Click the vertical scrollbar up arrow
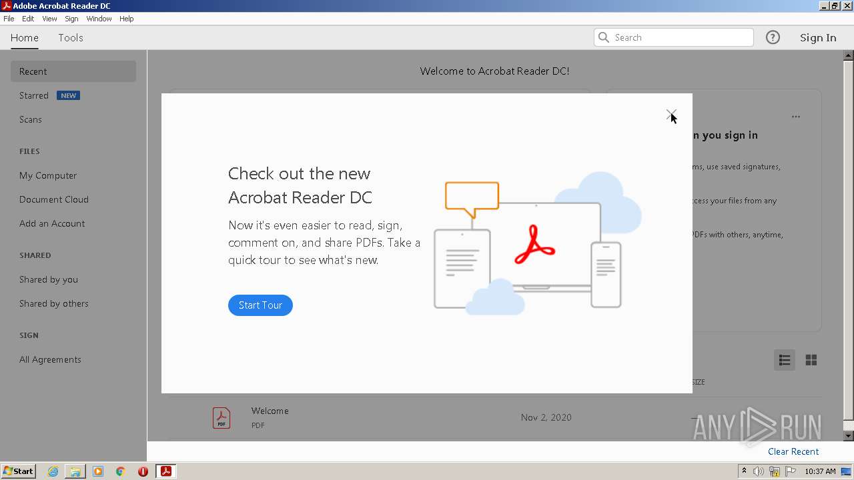Image resolution: width=854 pixels, height=480 pixels. click(848, 56)
